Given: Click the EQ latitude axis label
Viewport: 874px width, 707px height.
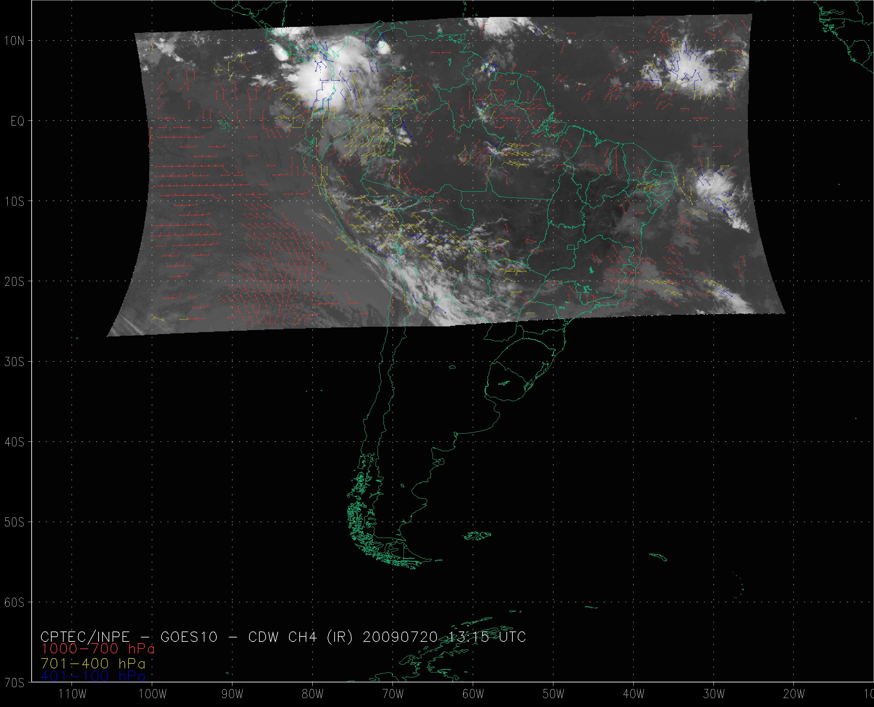Looking at the screenshot, I should pyautogui.click(x=17, y=121).
